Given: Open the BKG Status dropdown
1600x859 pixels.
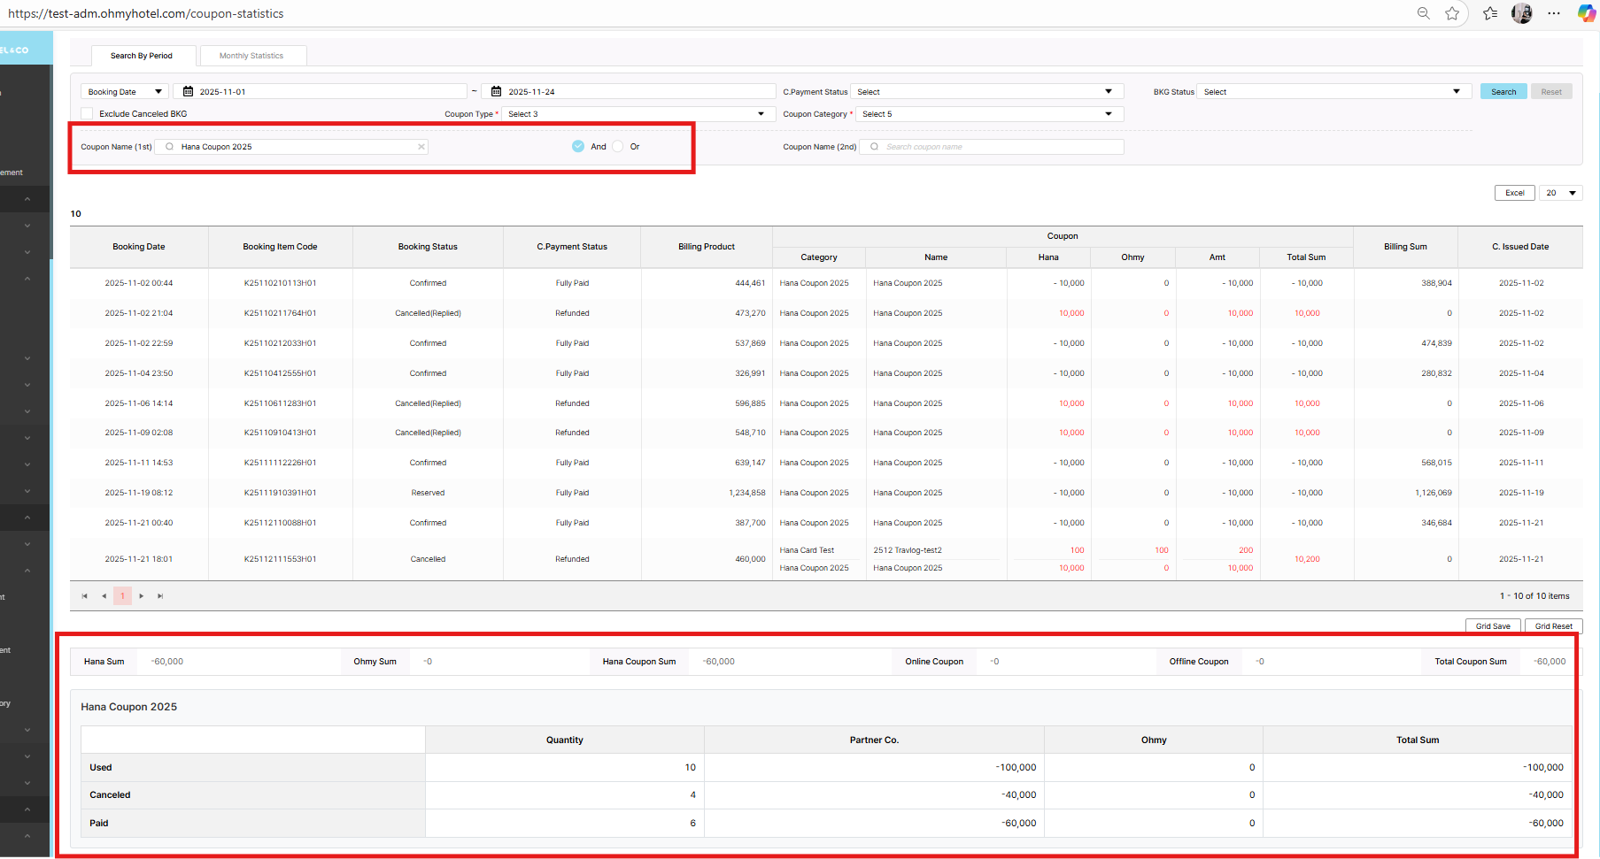Looking at the screenshot, I should pos(1333,92).
